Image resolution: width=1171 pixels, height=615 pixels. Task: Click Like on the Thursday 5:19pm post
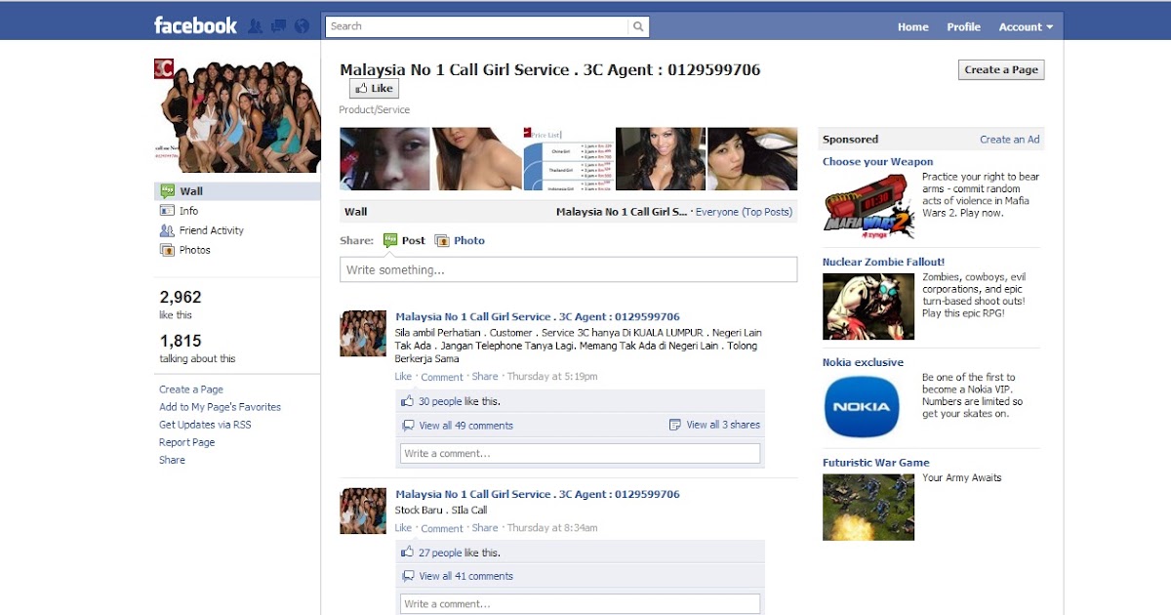click(403, 377)
